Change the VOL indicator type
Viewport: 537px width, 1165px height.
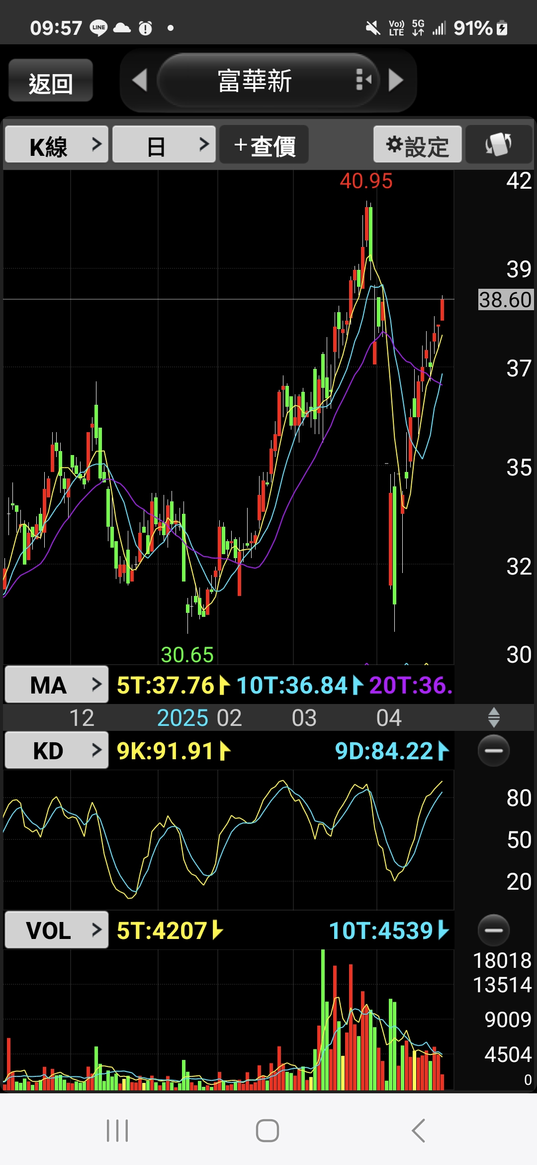(57, 930)
